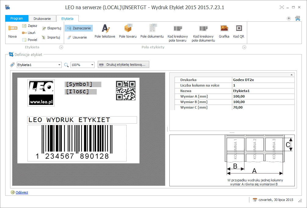
Task: Add Kod kreskowy pola towaru barcode
Action: 178,33
